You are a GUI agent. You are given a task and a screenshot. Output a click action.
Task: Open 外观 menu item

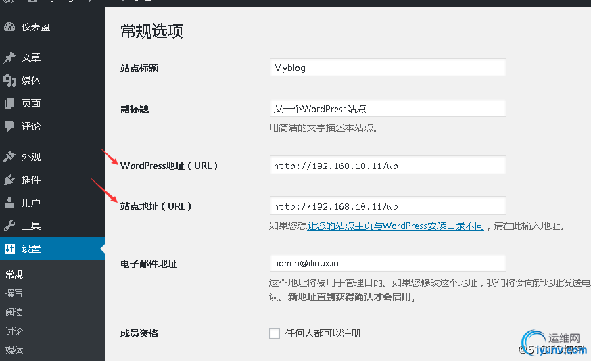pos(31,157)
